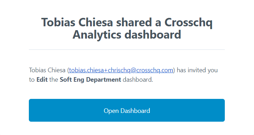Click the 'Chiesa' surname in the heading
The image size is (254, 135).
pyautogui.click(x=96, y=22)
